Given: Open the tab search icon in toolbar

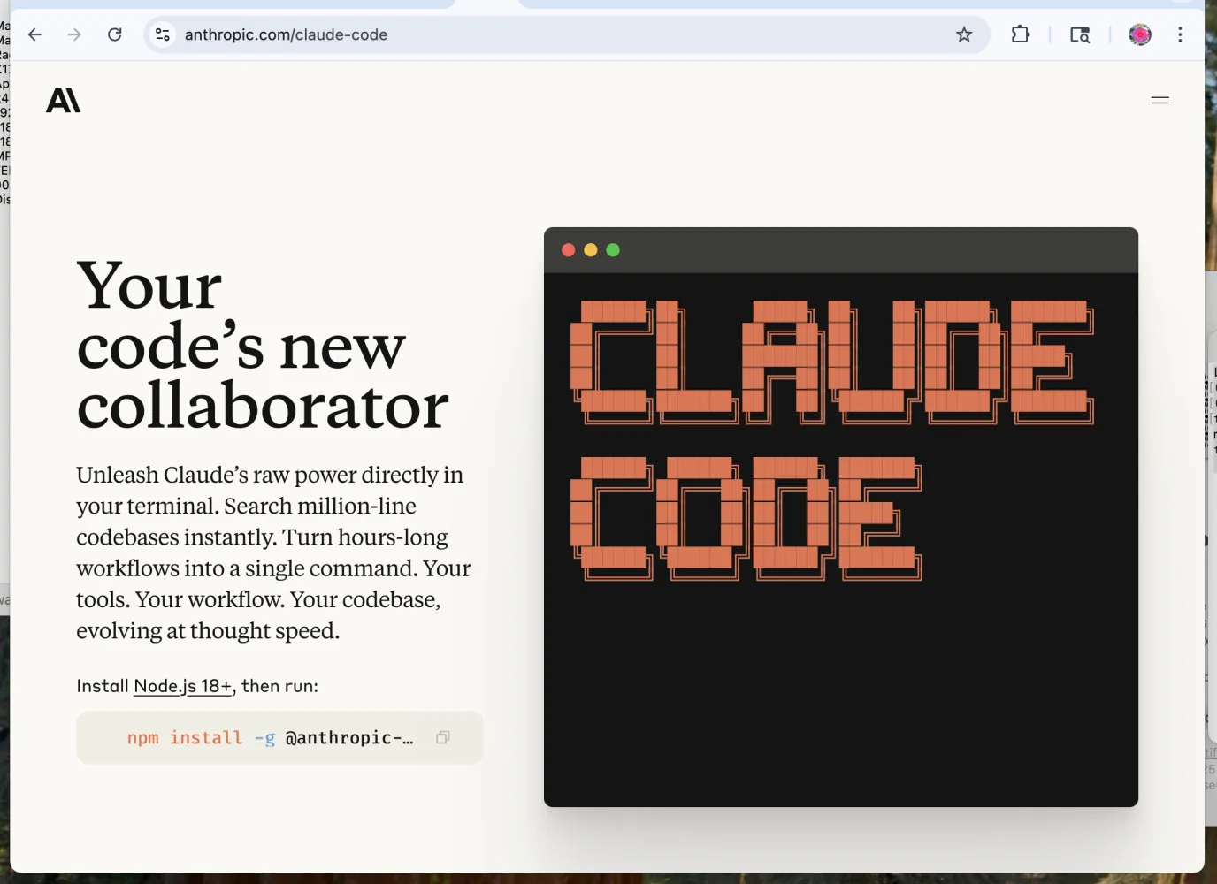Looking at the screenshot, I should [x=1080, y=34].
